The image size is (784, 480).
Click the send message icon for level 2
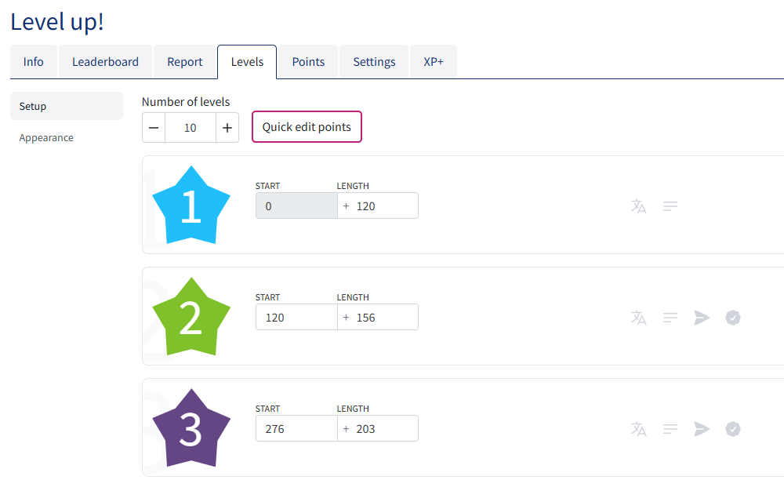coord(702,318)
